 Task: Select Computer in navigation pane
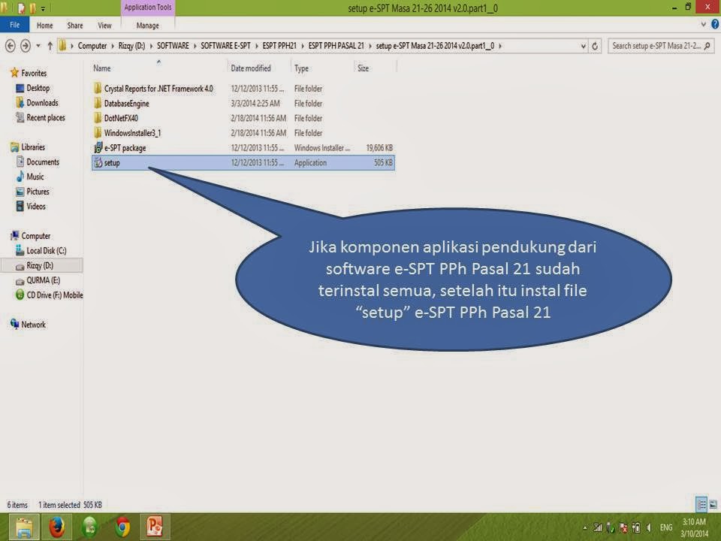[36, 235]
